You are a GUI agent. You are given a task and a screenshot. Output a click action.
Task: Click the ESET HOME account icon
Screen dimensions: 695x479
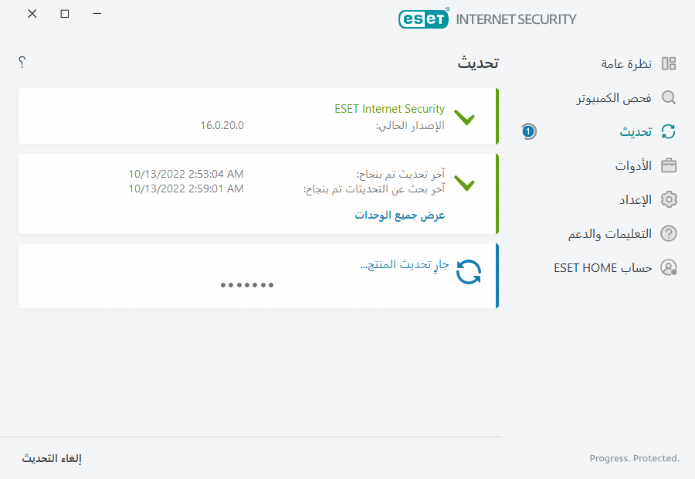pyautogui.click(x=669, y=267)
